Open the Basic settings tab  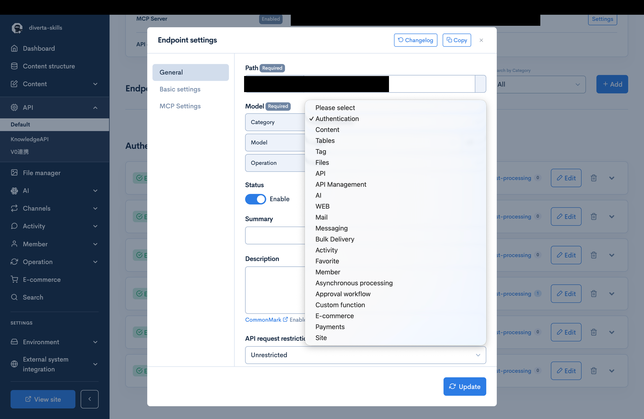click(180, 89)
